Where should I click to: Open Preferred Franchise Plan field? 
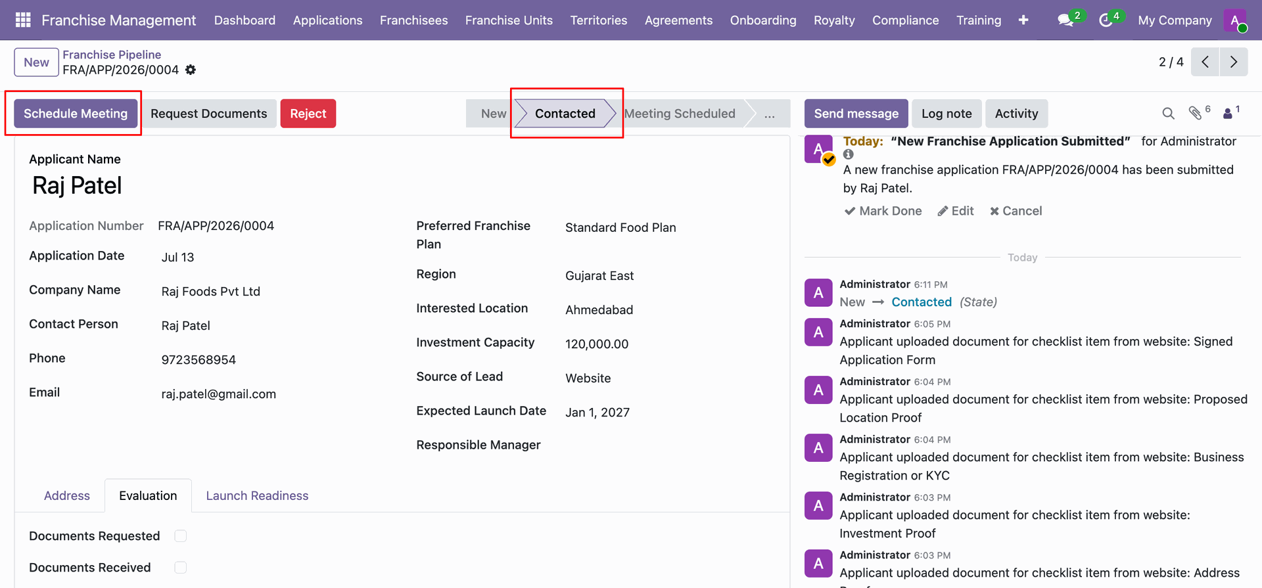tap(620, 227)
